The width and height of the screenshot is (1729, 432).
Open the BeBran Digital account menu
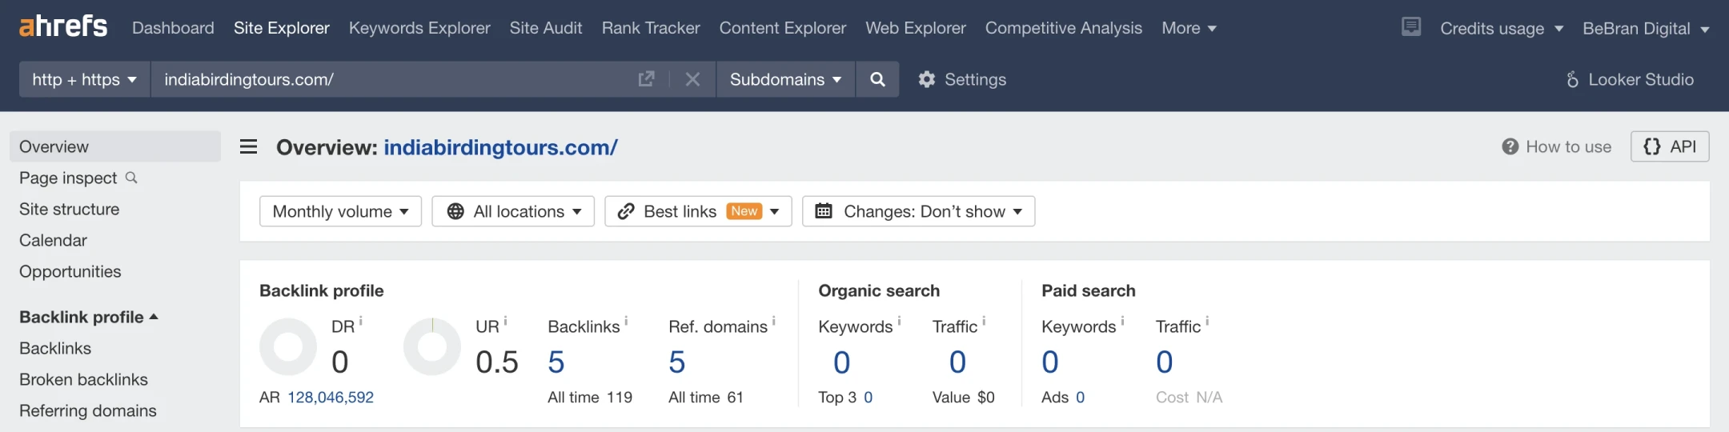pos(1646,28)
